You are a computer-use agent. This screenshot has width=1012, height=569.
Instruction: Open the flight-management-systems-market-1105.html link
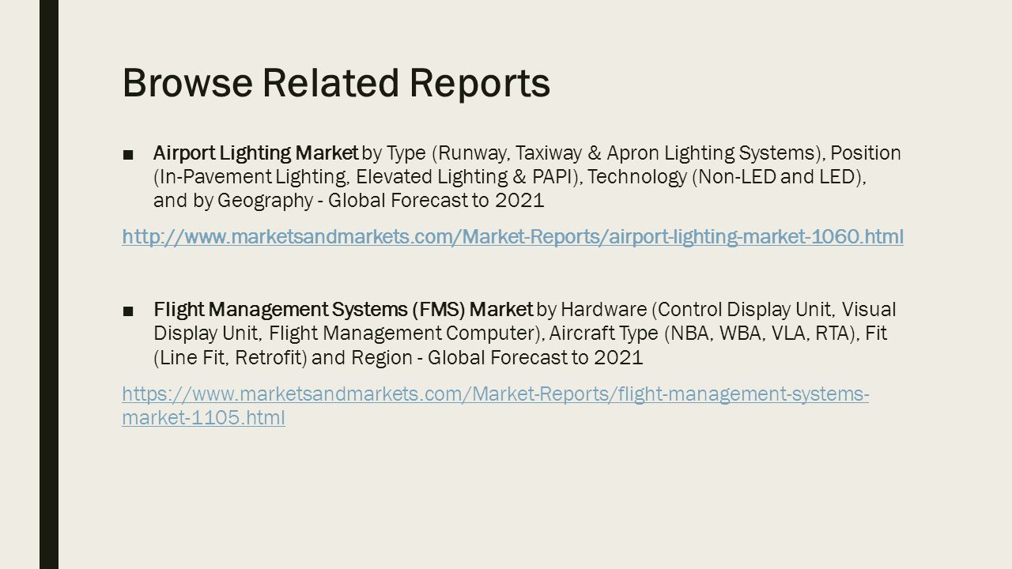pos(496,405)
